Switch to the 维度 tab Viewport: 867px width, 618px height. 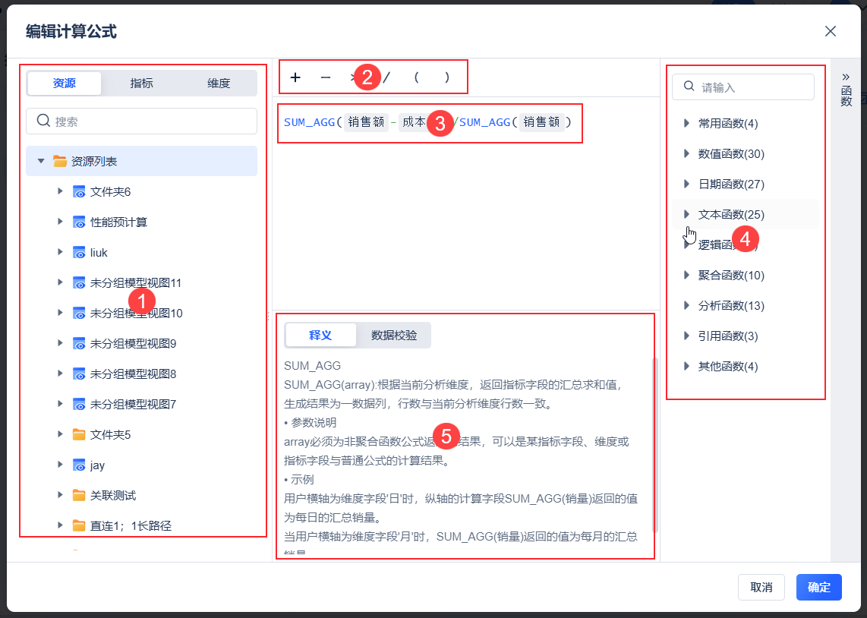219,84
